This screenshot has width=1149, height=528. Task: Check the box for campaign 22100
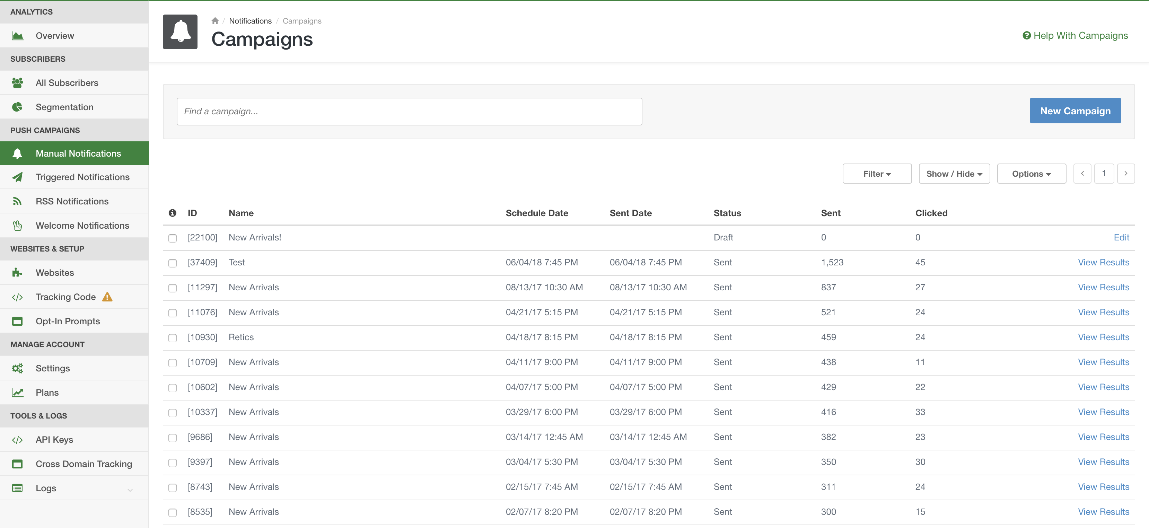(x=173, y=238)
